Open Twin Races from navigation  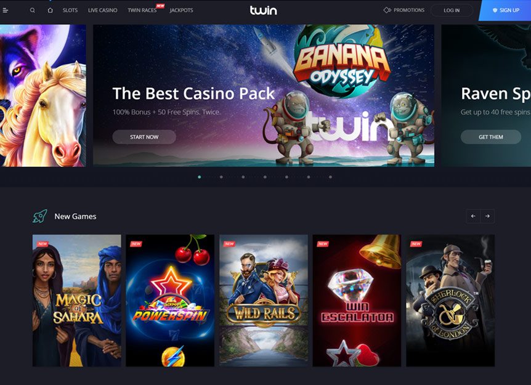point(142,10)
